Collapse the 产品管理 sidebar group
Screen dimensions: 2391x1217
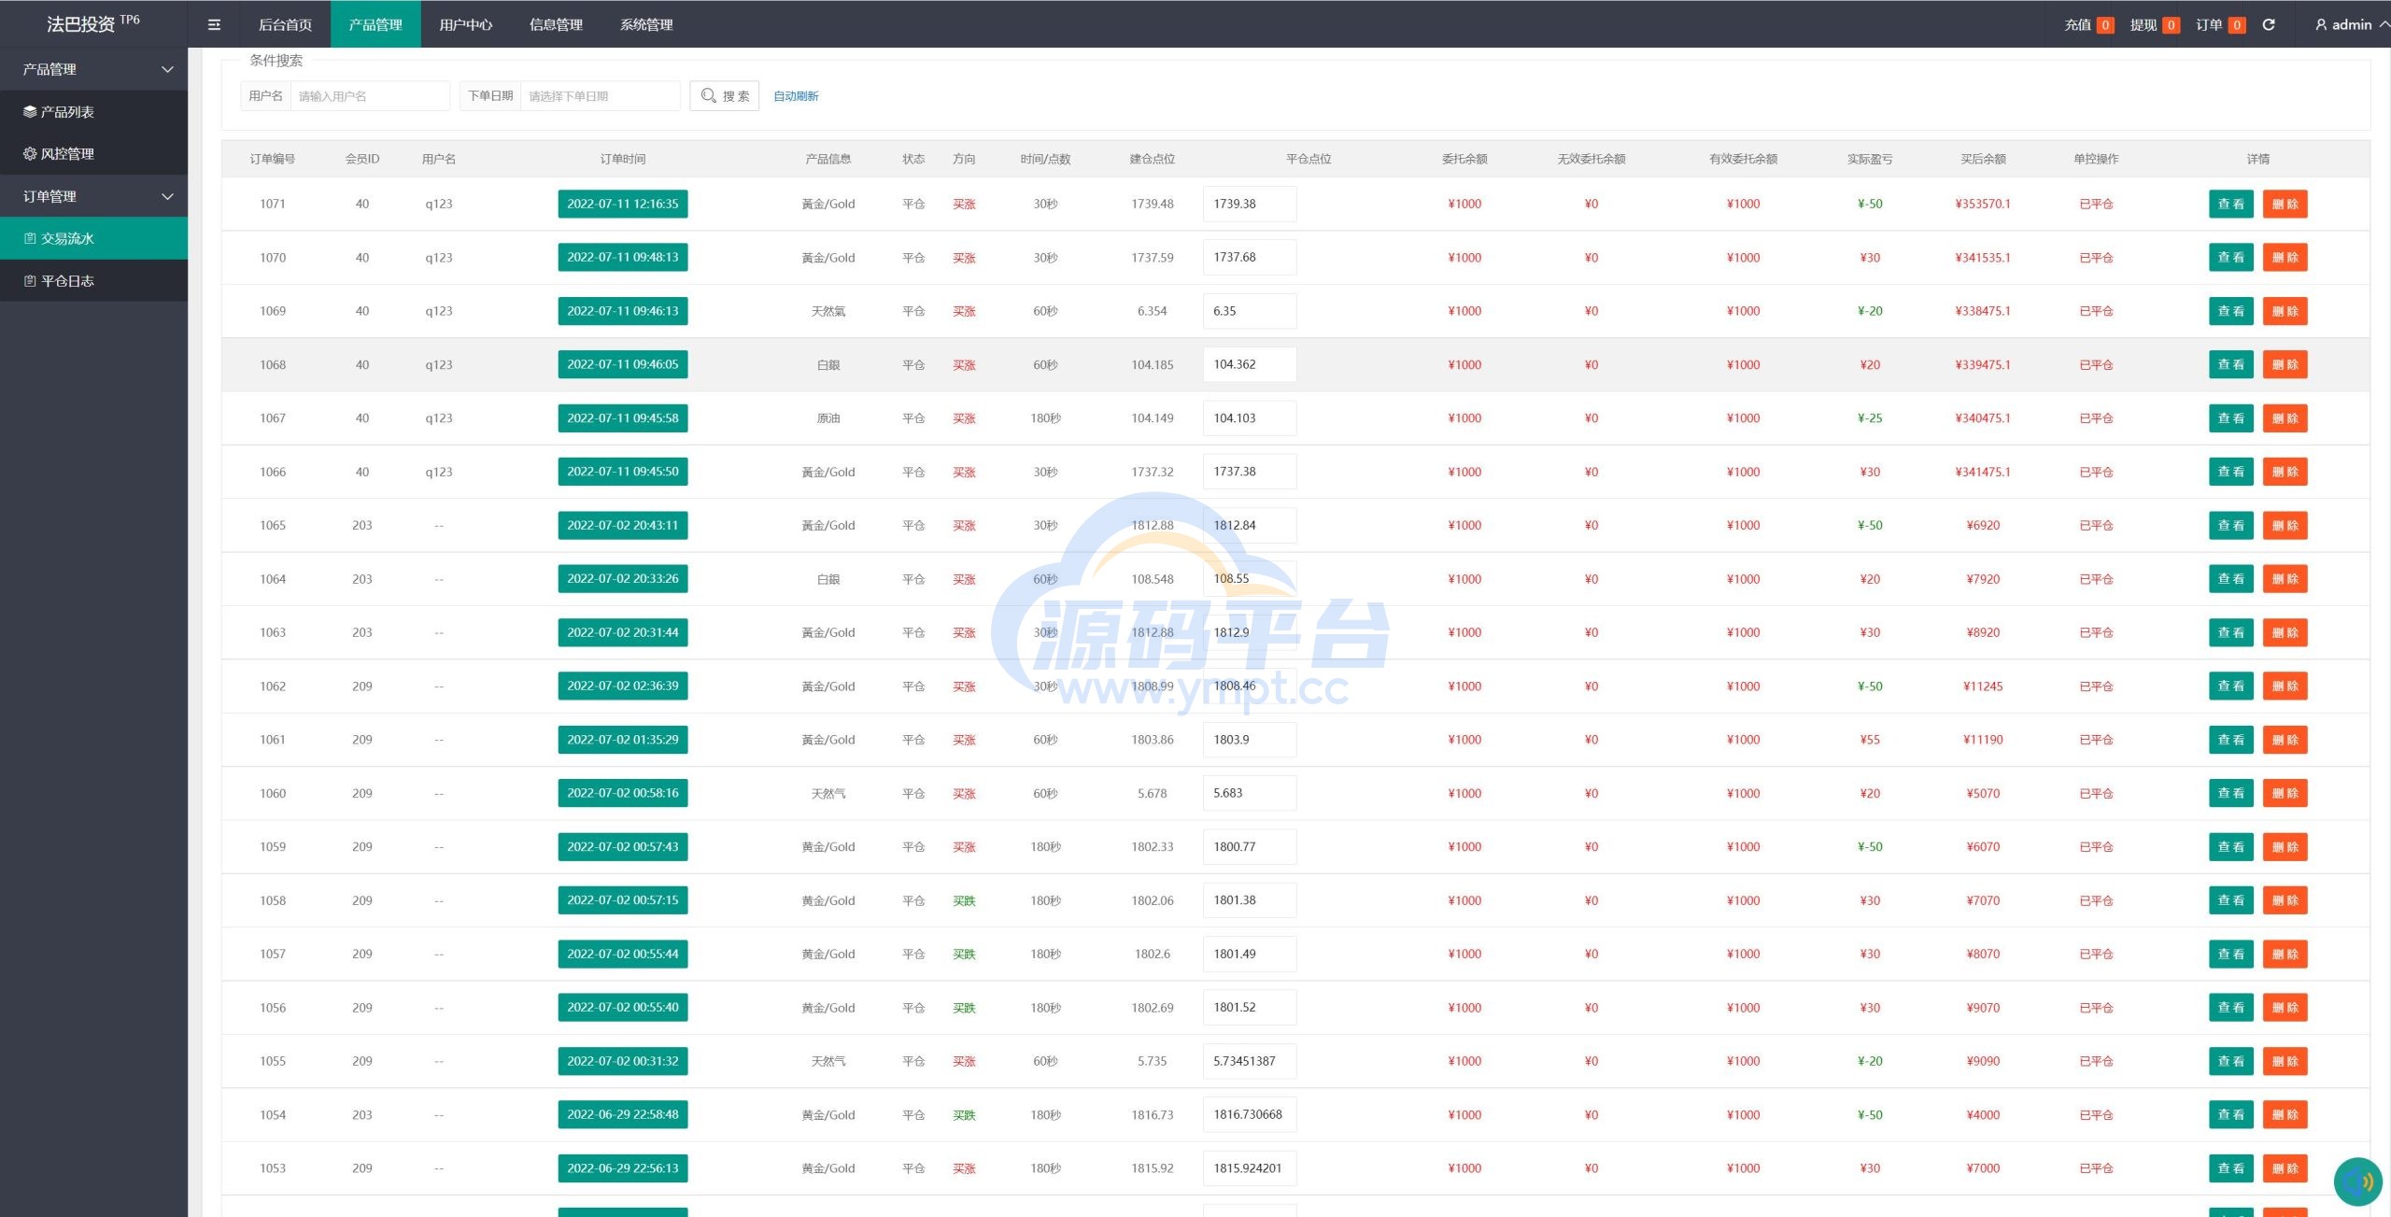(x=93, y=69)
